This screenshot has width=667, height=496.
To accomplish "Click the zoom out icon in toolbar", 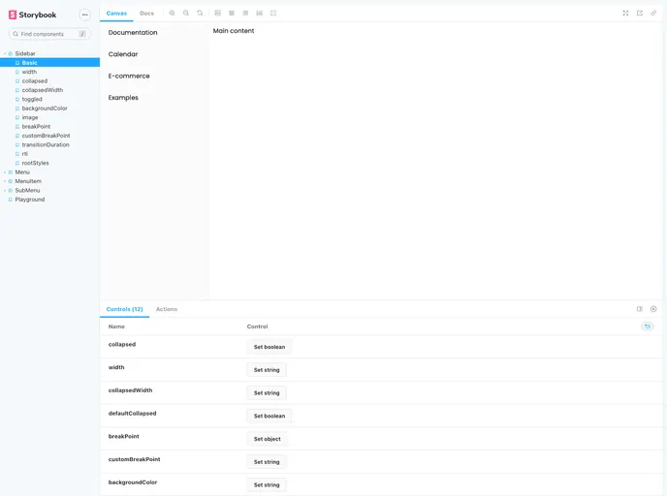I will (x=185, y=14).
